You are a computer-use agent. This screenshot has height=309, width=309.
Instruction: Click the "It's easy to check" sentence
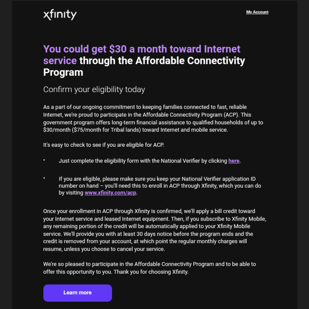(x=104, y=145)
